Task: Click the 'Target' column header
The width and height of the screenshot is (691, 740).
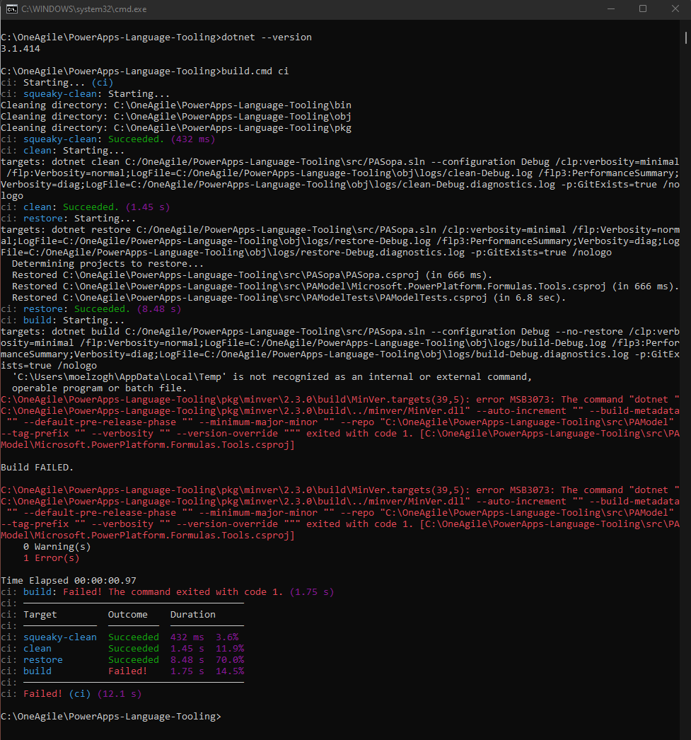Action: click(x=40, y=615)
